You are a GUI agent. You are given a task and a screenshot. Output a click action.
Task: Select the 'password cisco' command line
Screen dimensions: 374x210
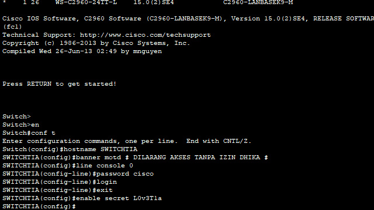tap(78, 174)
